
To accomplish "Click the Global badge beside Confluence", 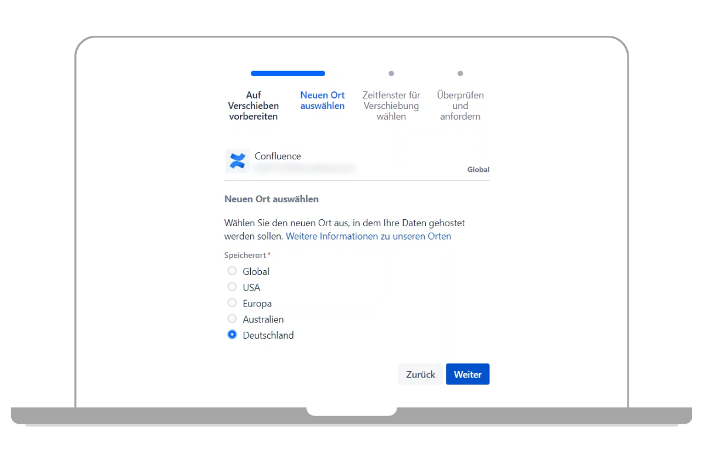I will tap(478, 170).
